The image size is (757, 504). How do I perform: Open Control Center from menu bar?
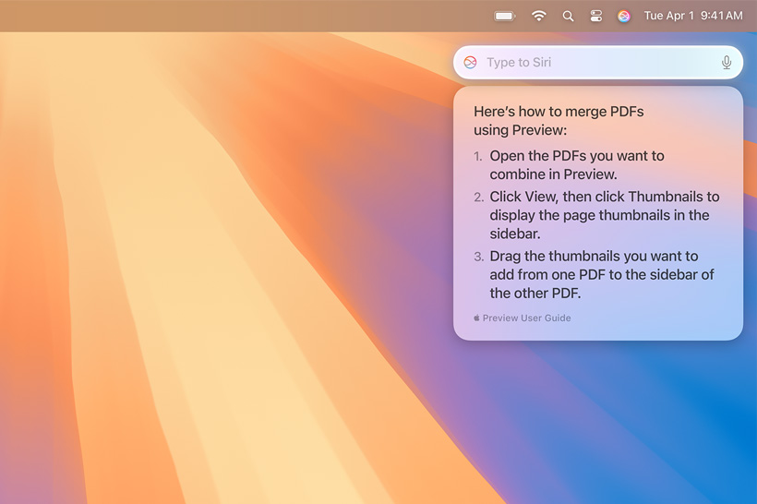coord(595,16)
